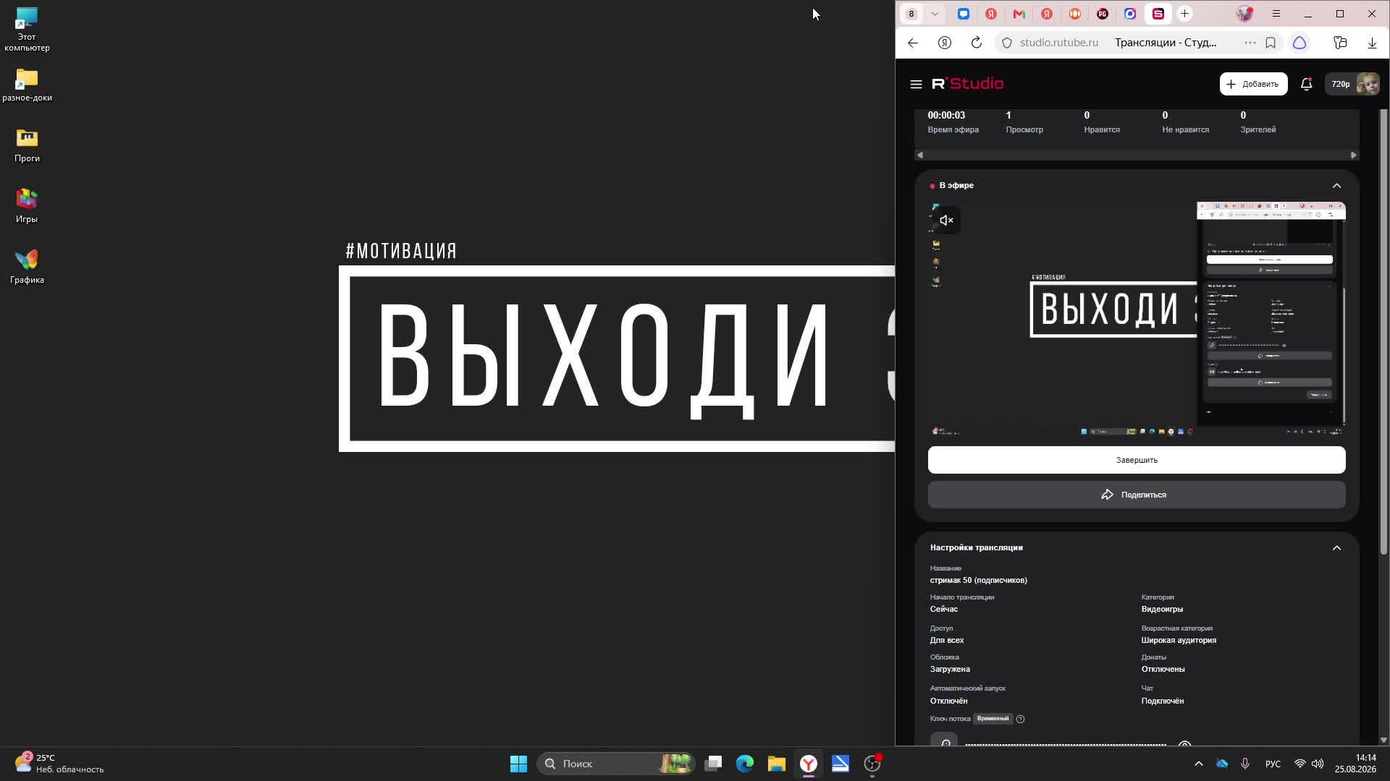Click the site protection shield icon
The width and height of the screenshot is (1390, 781).
pyautogui.click(x=1007, y=43)
